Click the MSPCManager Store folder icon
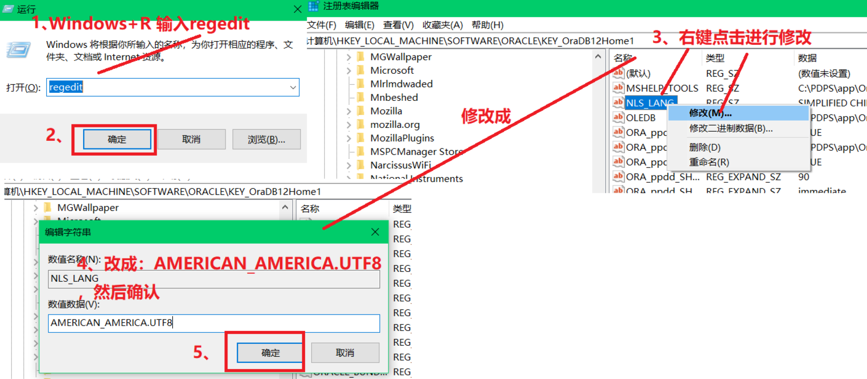The image size is (867, 379). pyautogui.click(x=361, y=151)
